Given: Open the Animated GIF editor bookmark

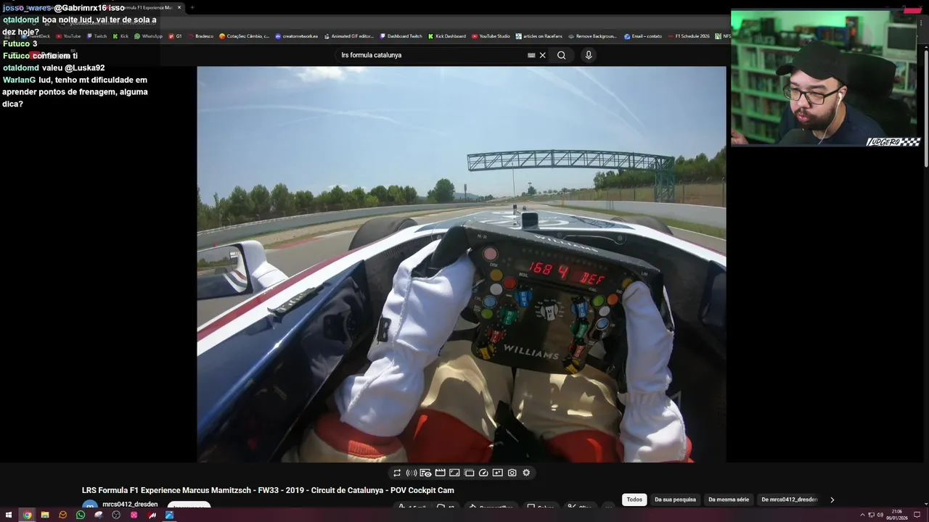Looking at the screenshot, I should click(x=348, y=36).
